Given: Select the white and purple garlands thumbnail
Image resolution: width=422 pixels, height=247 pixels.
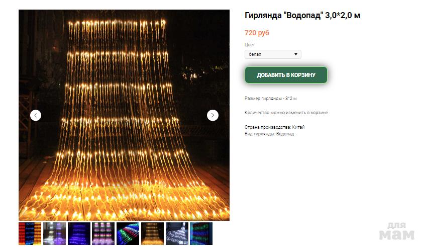Looking at the screenshot, I should [x=54, y=233].
